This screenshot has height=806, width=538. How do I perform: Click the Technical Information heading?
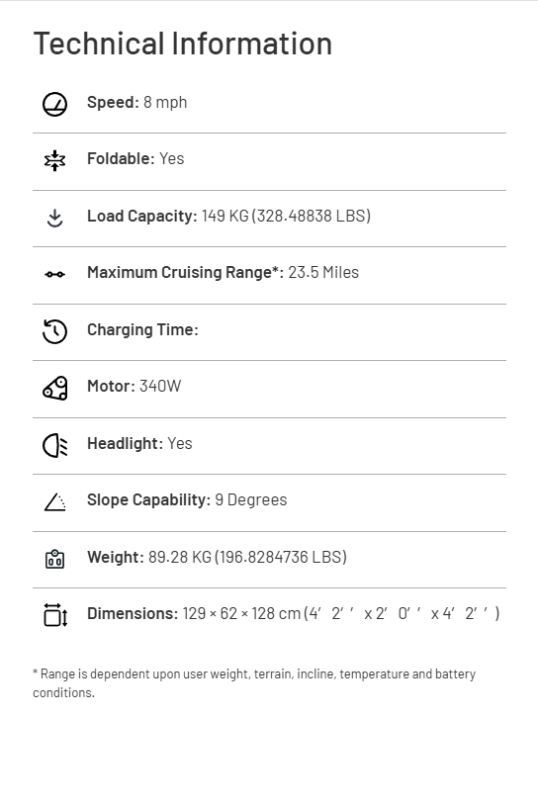coord(183,44)
